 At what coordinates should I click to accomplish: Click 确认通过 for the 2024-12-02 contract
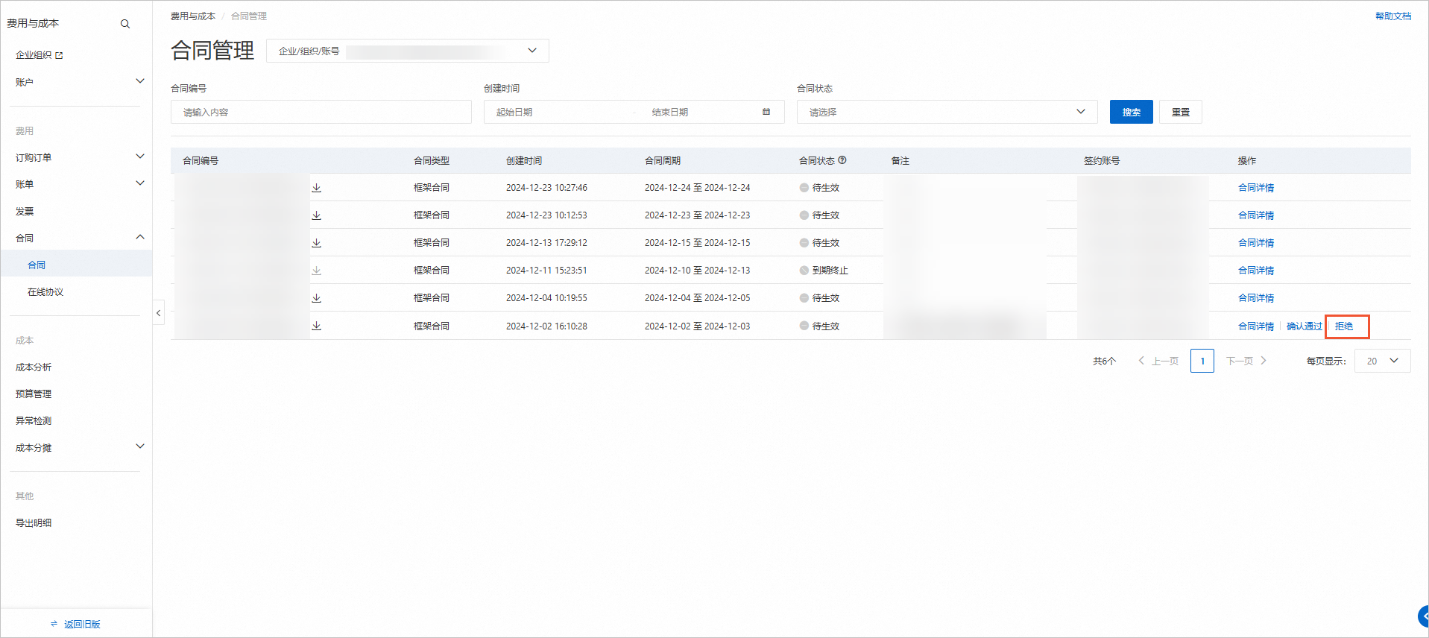click(1305, 326)
